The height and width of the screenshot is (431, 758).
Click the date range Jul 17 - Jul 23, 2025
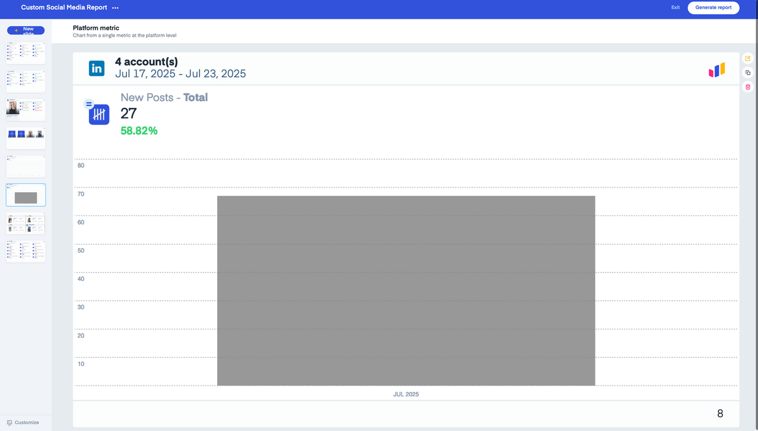click(180, 74)
